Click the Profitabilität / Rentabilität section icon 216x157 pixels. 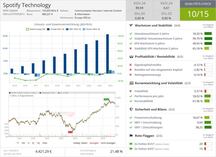[x=131, y=57]
